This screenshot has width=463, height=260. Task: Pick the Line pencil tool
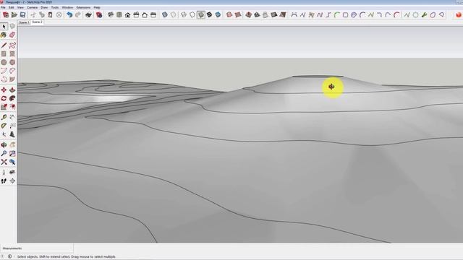coord(4,45)
